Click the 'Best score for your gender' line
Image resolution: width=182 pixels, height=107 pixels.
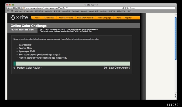(x=40, y=55)
